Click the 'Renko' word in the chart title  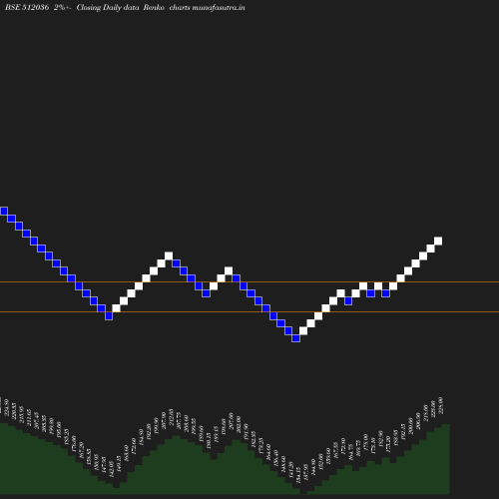[154, 8]
